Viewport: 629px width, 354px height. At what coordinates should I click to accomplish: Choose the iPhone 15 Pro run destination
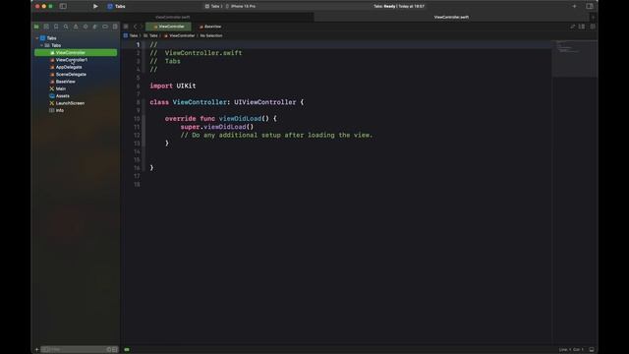(x=241, y=7)
